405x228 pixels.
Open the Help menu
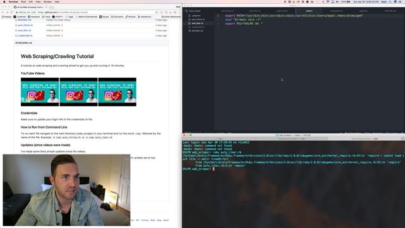click(x=57, y=1)
